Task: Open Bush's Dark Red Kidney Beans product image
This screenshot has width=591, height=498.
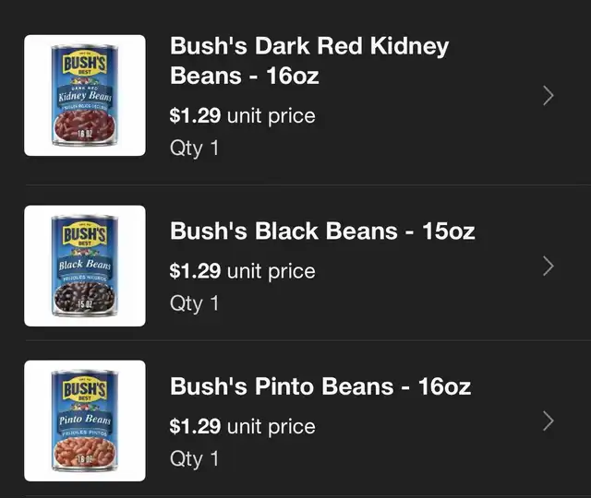Action: (84, 95)
